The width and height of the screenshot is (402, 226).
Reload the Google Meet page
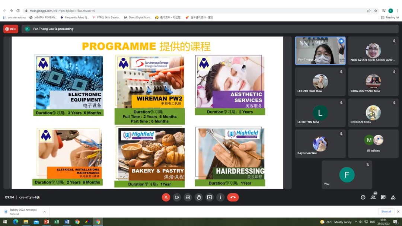[x=18, y=11]
